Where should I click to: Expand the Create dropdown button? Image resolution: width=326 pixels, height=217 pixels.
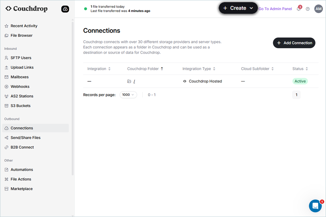tap(238, 8)
